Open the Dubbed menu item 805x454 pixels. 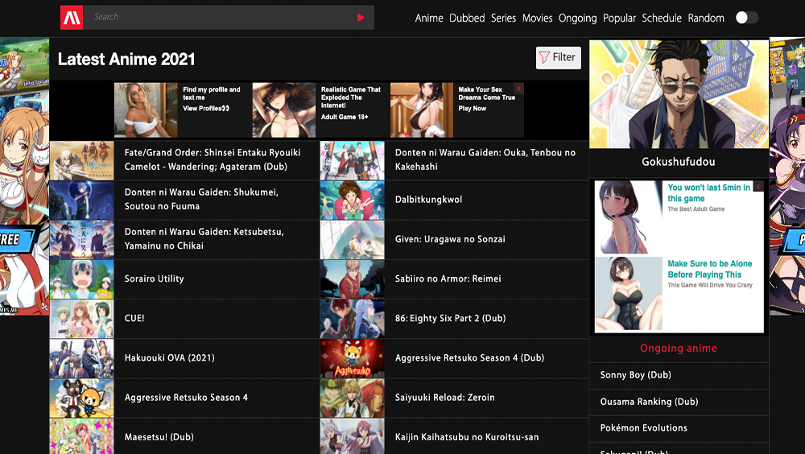tap(467, 18)
